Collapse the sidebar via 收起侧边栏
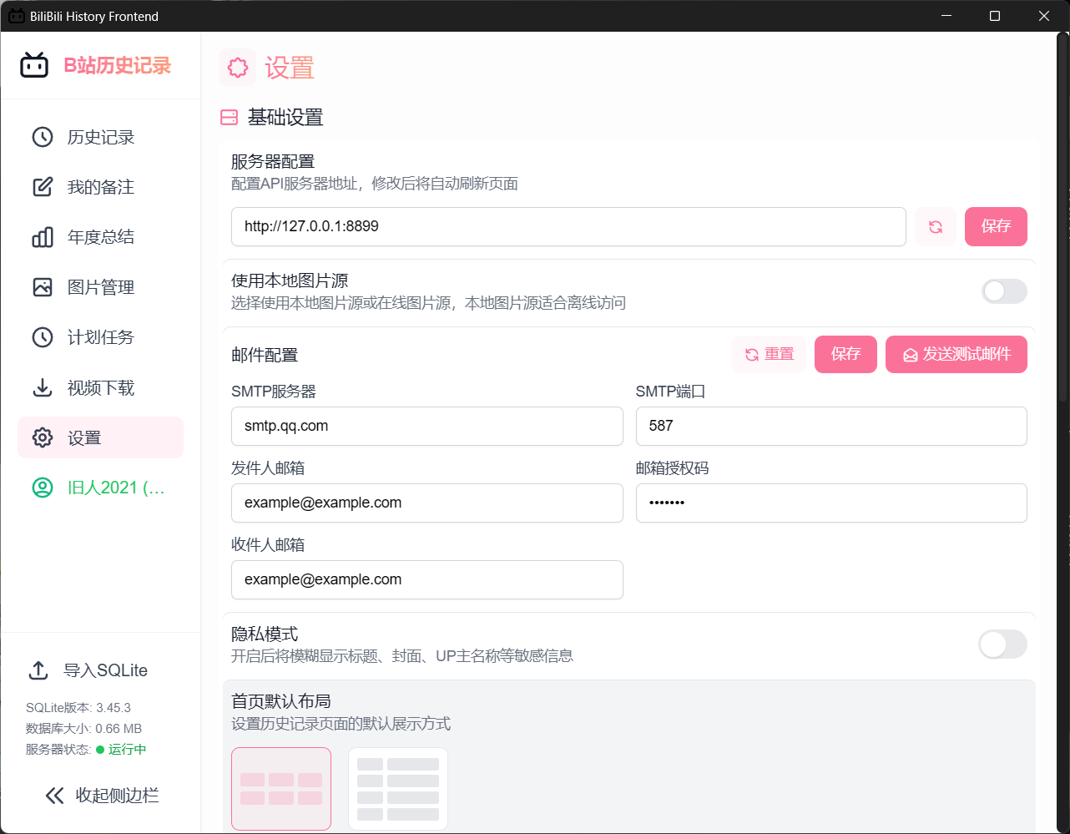This screenshot has width=1070, height=834. [x=100, y=795]
